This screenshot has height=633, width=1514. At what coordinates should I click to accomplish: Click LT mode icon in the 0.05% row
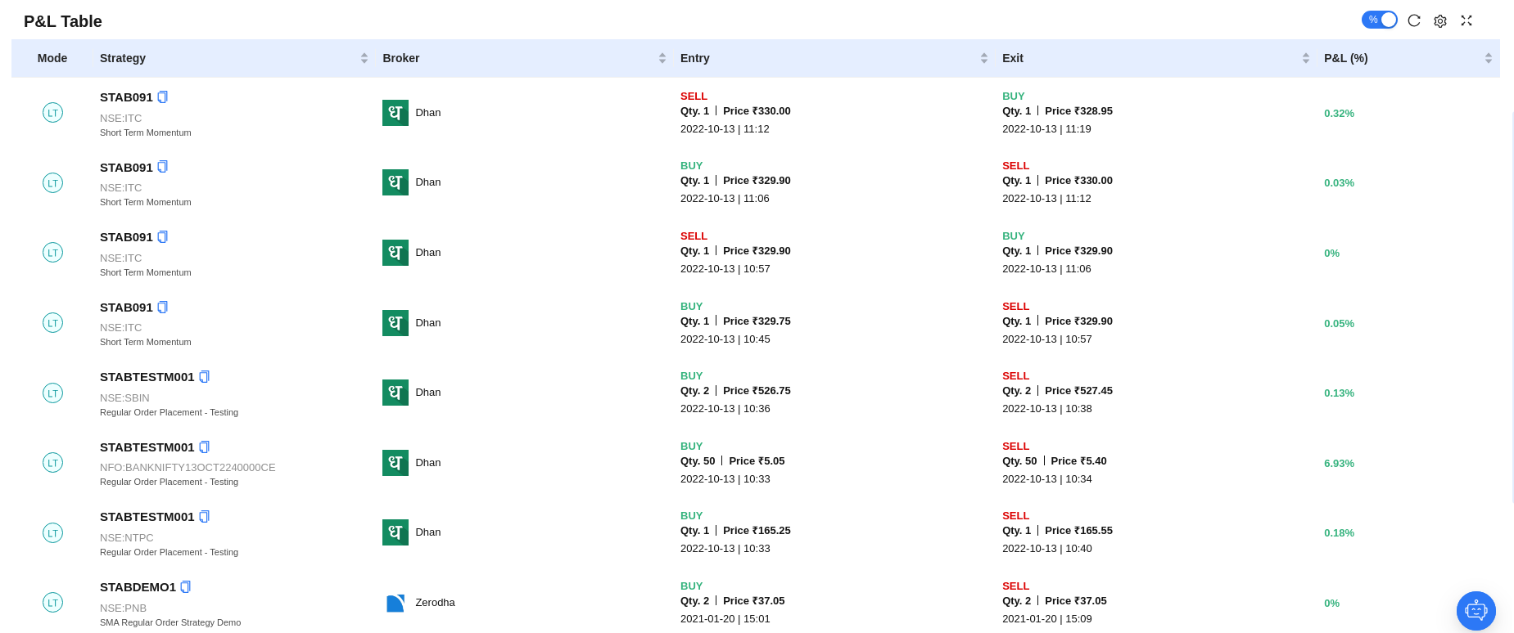pyautogui.click(x=52, y=323)
